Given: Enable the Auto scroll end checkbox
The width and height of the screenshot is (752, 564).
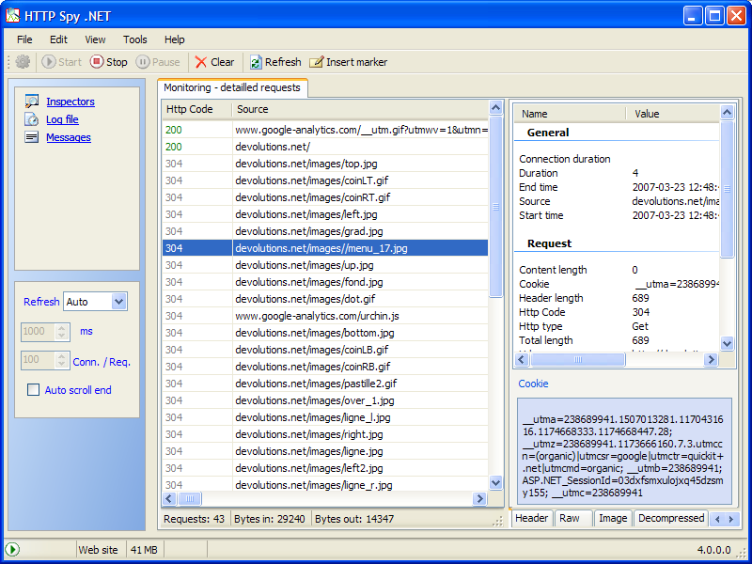Looking at the screenshot, I should click(34, 390).
